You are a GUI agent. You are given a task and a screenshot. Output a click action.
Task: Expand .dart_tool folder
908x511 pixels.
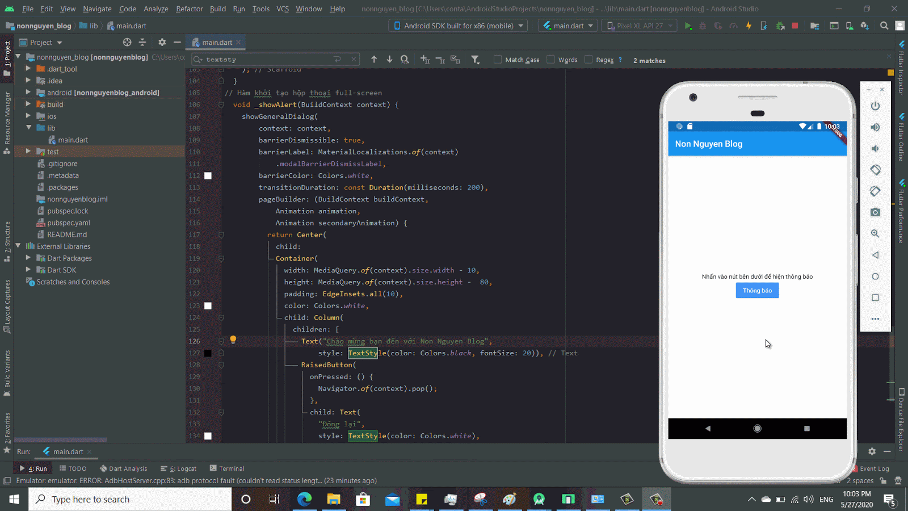pos(28,69)
